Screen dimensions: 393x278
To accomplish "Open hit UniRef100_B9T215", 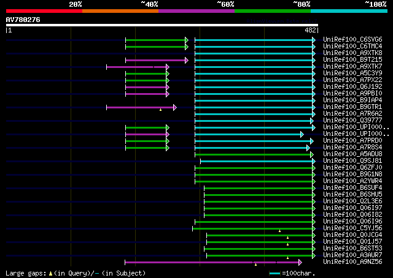I will pos(352,60).
